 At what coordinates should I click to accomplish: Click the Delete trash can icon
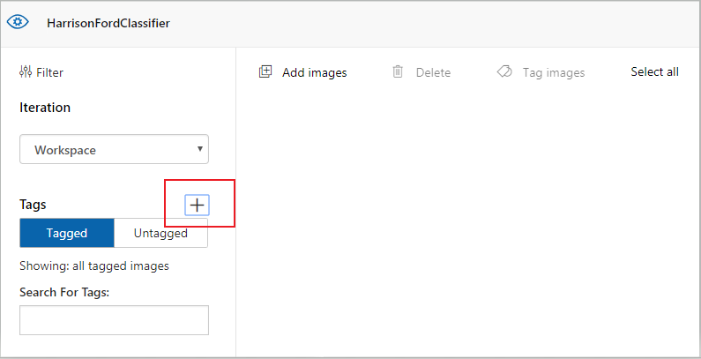coord(399,72)
